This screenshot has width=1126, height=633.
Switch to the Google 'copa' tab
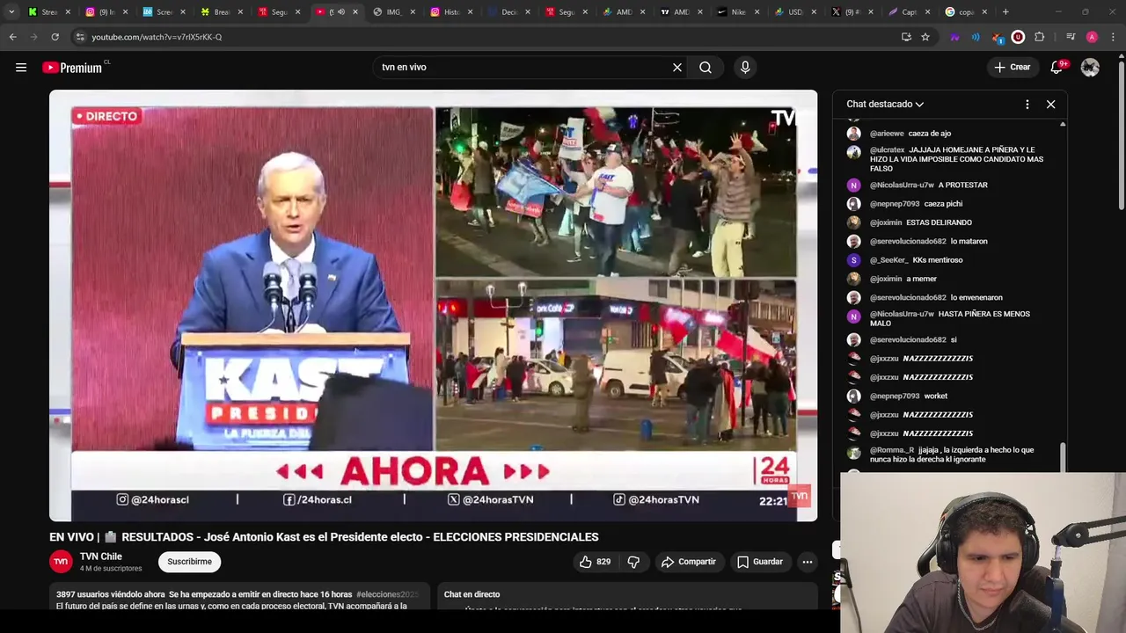[965, 12]
